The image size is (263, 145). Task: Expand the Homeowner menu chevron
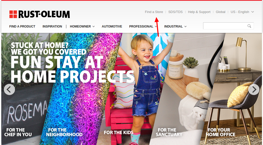[x=94, y=27]
